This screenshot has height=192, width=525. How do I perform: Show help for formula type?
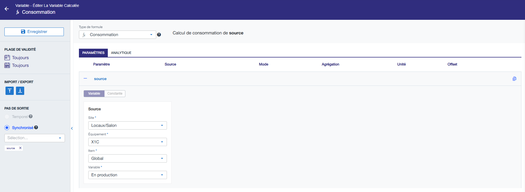[x=159, y=35]
